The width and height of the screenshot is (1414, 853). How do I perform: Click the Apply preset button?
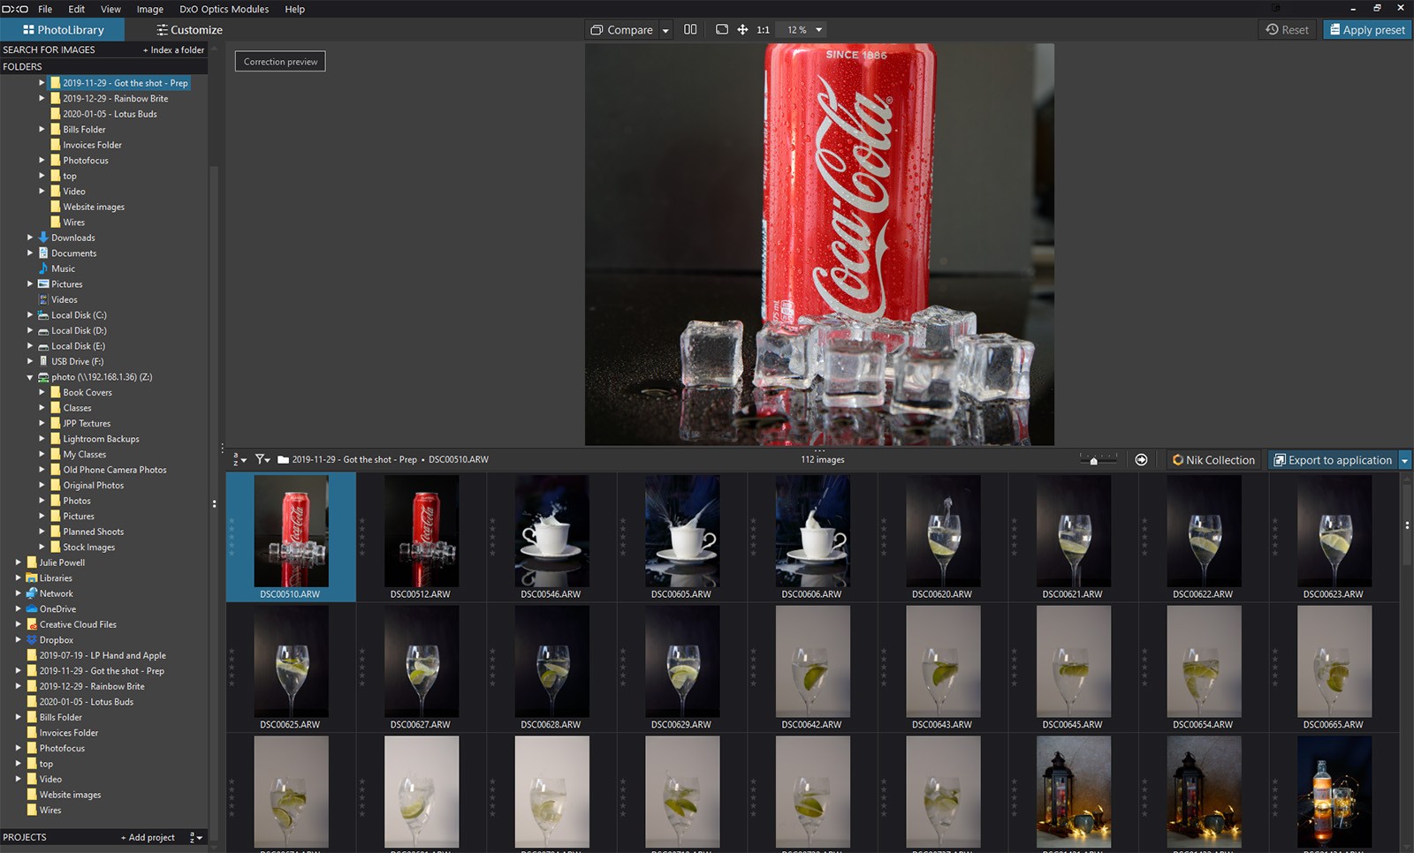tap(1366, 30)
